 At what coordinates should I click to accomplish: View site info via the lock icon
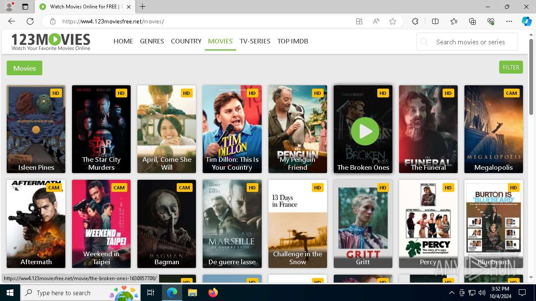[52, 21]
